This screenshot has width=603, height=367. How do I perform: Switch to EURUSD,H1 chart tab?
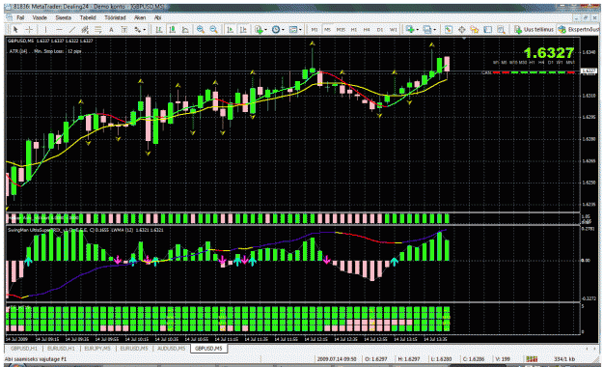[x=61, y=349]
